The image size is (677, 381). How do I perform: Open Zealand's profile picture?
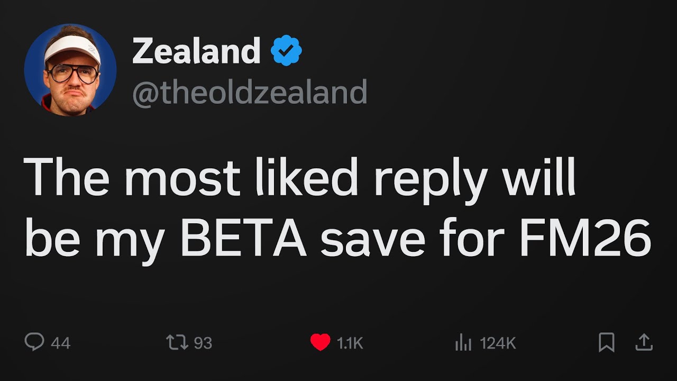pyautogui.click(x=70, y=69)
